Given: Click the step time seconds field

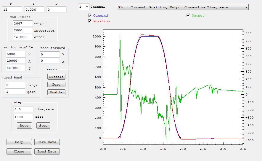Looking at the screenshot, I should coord(23,109).
